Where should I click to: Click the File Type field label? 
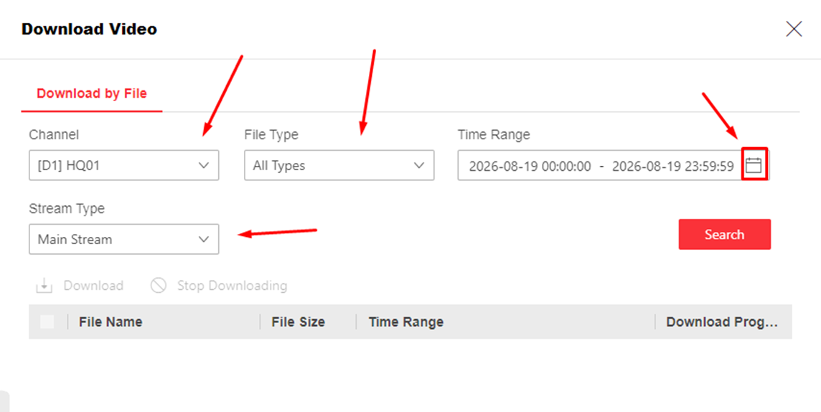(x=271, y=134)
